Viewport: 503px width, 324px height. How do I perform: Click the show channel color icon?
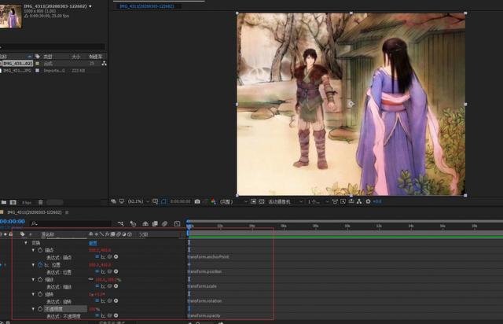pyautogui.click(x=211, y=201)
